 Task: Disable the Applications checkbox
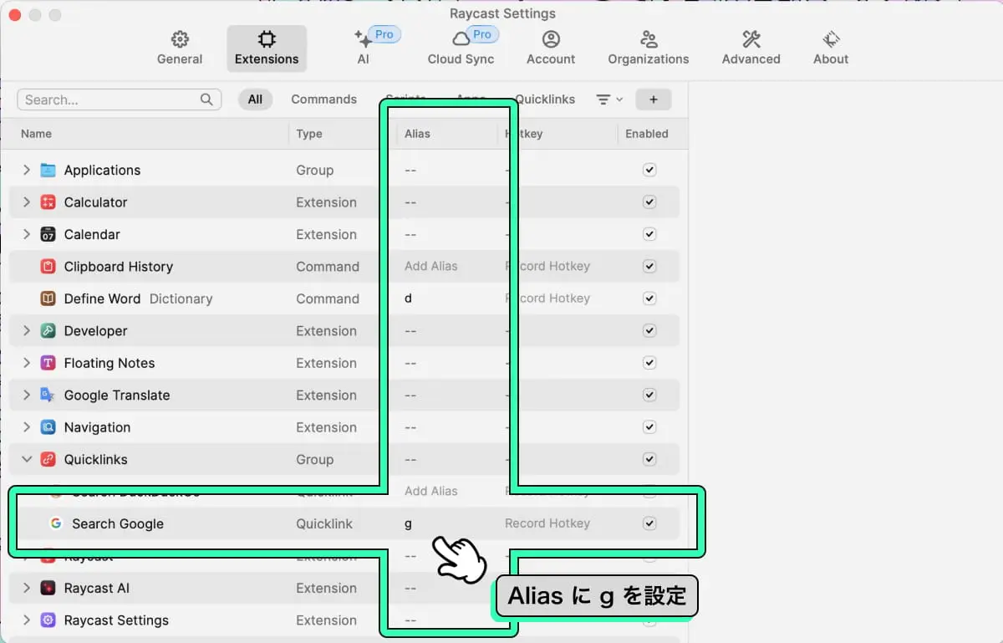click(649, 170)
